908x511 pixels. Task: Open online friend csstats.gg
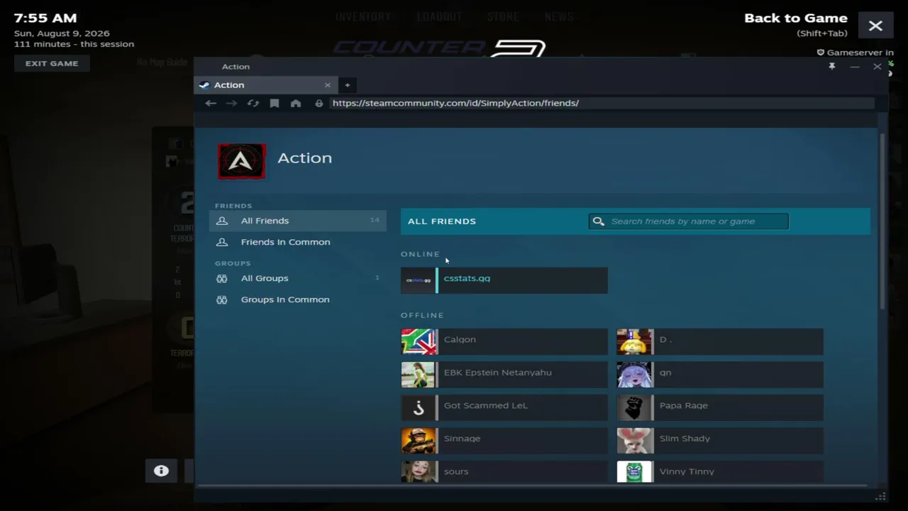[x=504, y=280]
